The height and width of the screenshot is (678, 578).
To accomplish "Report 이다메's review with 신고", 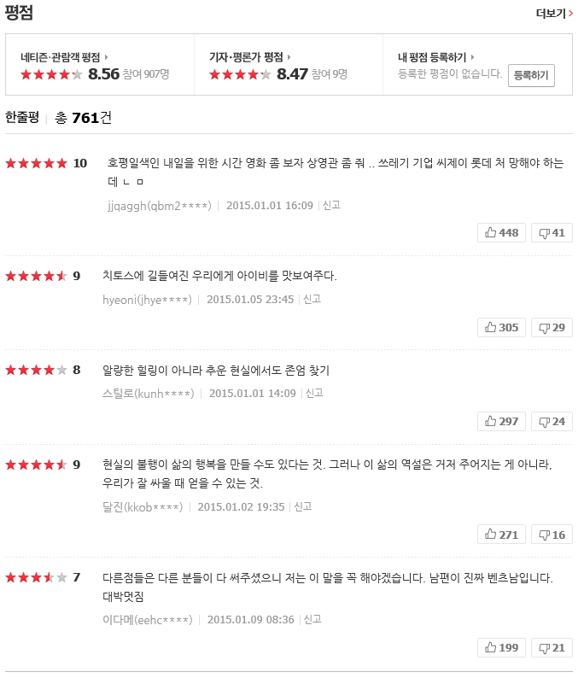I will tap(312, 619).
